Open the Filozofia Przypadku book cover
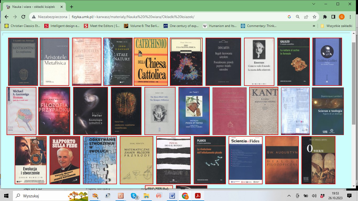Viewport: 358px width, 201px height. (x=54, y=111)
